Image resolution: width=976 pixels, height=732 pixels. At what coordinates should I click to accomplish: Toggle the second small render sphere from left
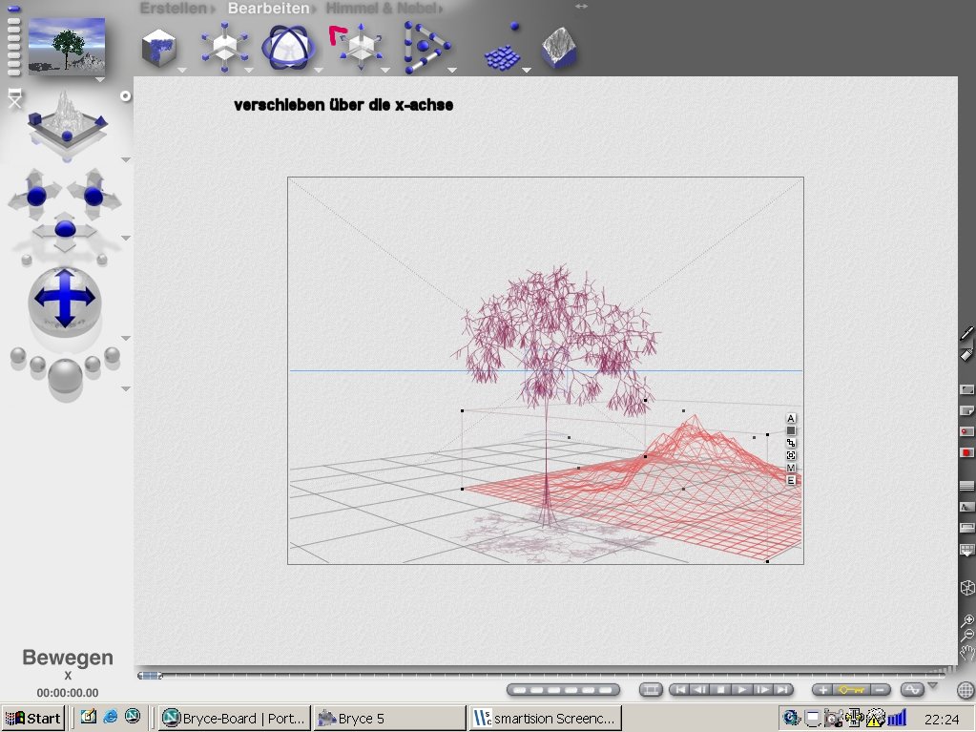(x=37, y=365)
